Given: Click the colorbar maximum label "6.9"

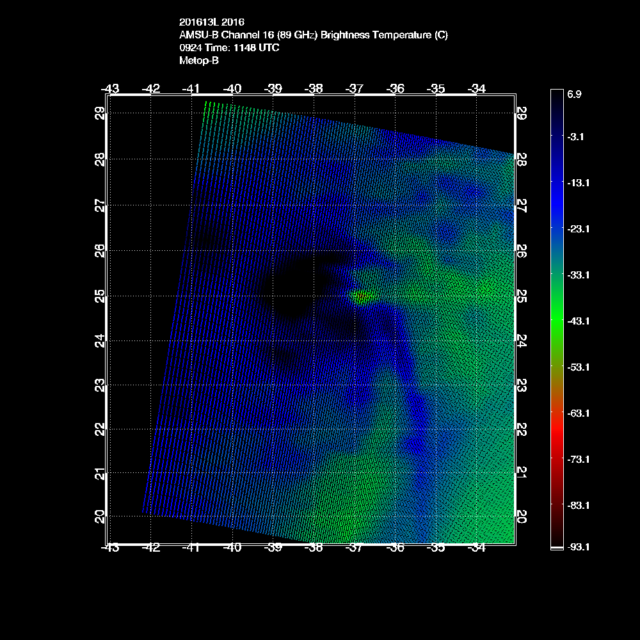Looking at the screenshot, I should point(574,94).
